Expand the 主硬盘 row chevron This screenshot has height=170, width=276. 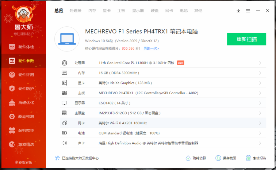coord(260,113)
